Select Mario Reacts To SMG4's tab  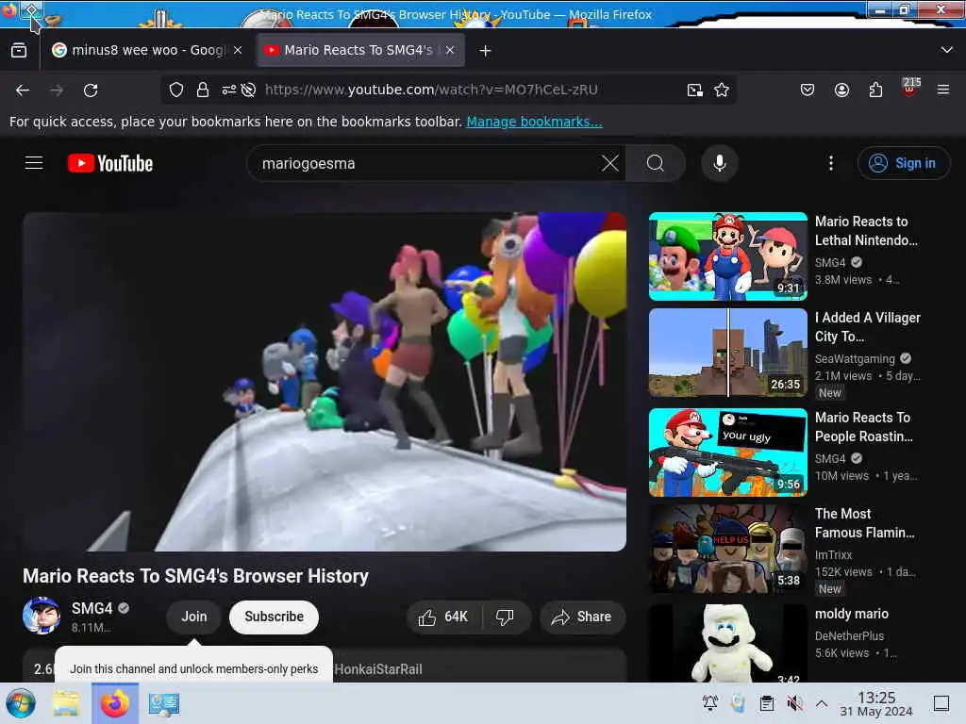point(360,51)
